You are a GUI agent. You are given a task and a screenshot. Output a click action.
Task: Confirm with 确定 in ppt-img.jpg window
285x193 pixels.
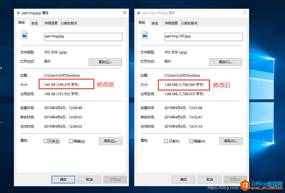[63, 180]
